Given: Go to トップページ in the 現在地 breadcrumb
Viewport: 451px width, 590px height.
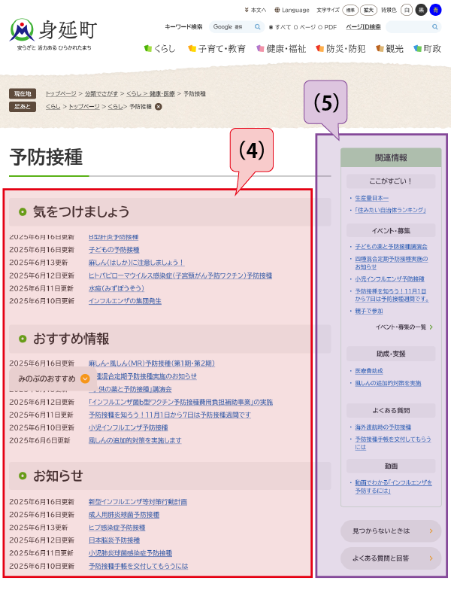Looking at the screenshot, I should [x=61, y=93].
